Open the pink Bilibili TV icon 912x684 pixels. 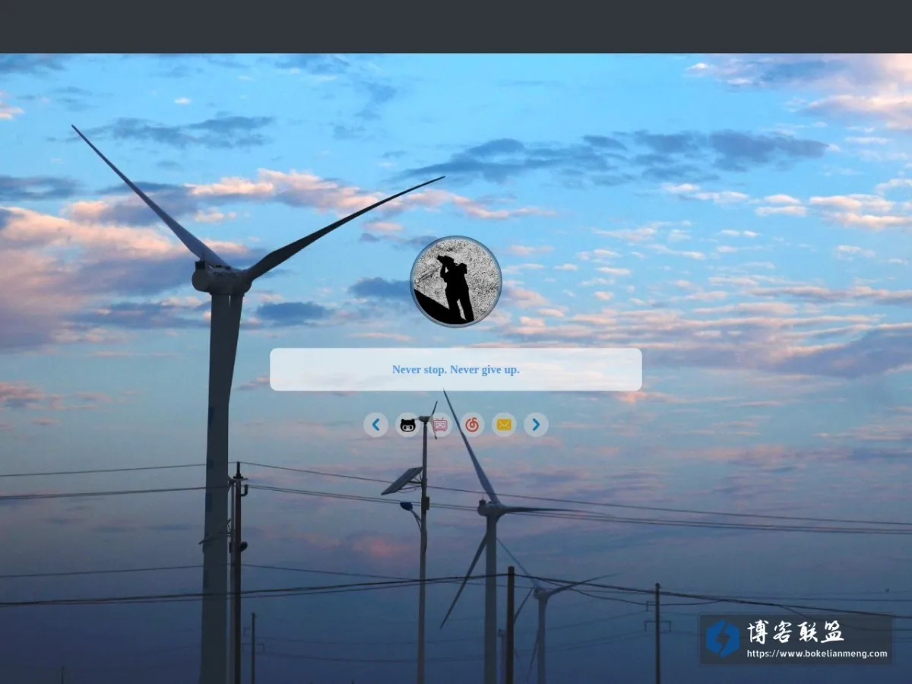[440, 425]
